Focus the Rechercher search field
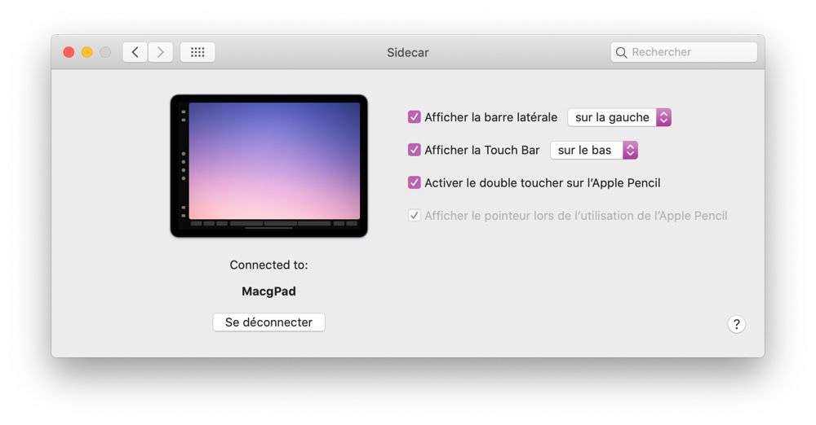 pos(684,52)
